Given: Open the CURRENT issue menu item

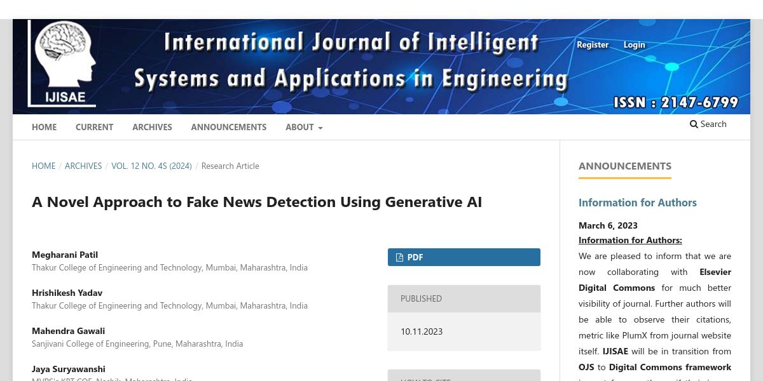Looking at the screenshot, I should [94, 127].
